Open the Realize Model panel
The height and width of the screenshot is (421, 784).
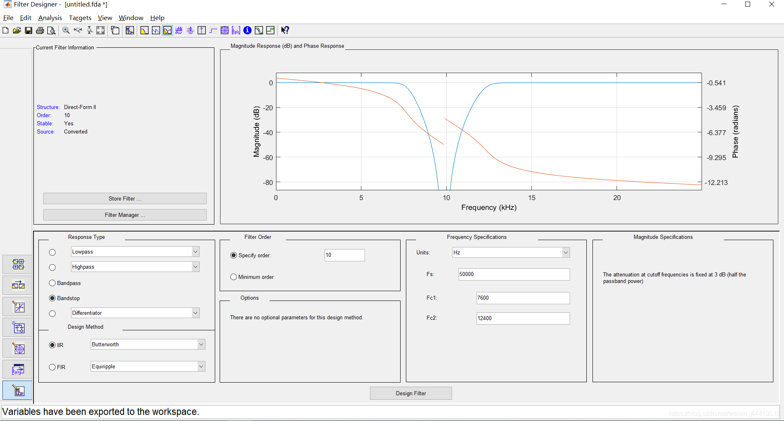(x=17, y=327)
